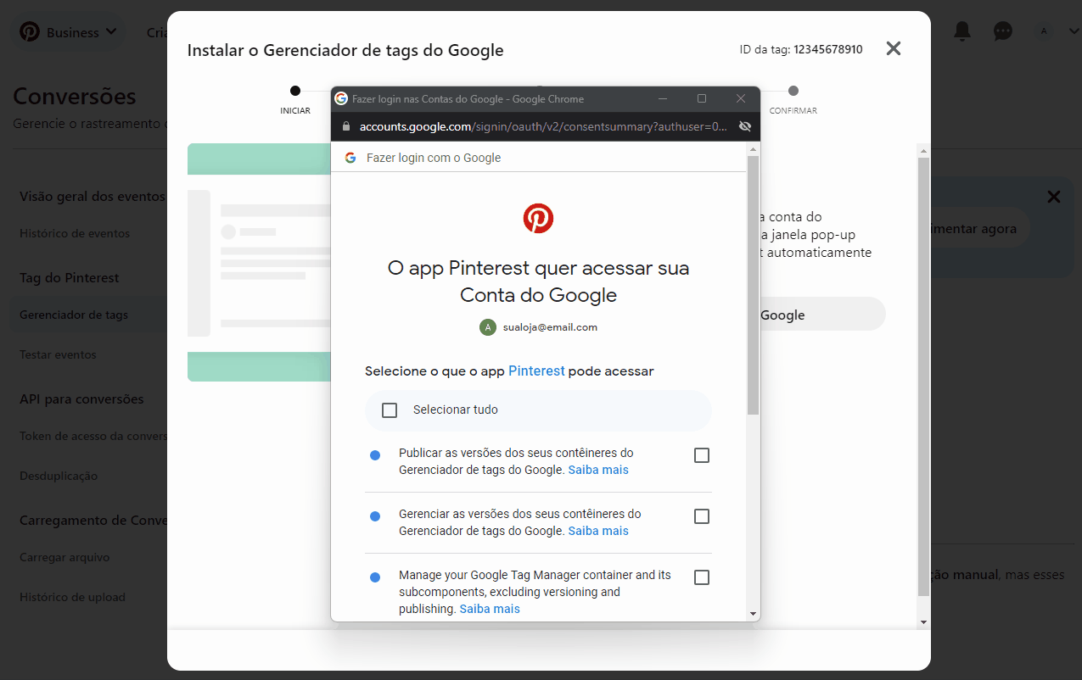The image size is (1082, 680).
Task: Click the Pinterest logo in top bar
Action: point(30,32)
